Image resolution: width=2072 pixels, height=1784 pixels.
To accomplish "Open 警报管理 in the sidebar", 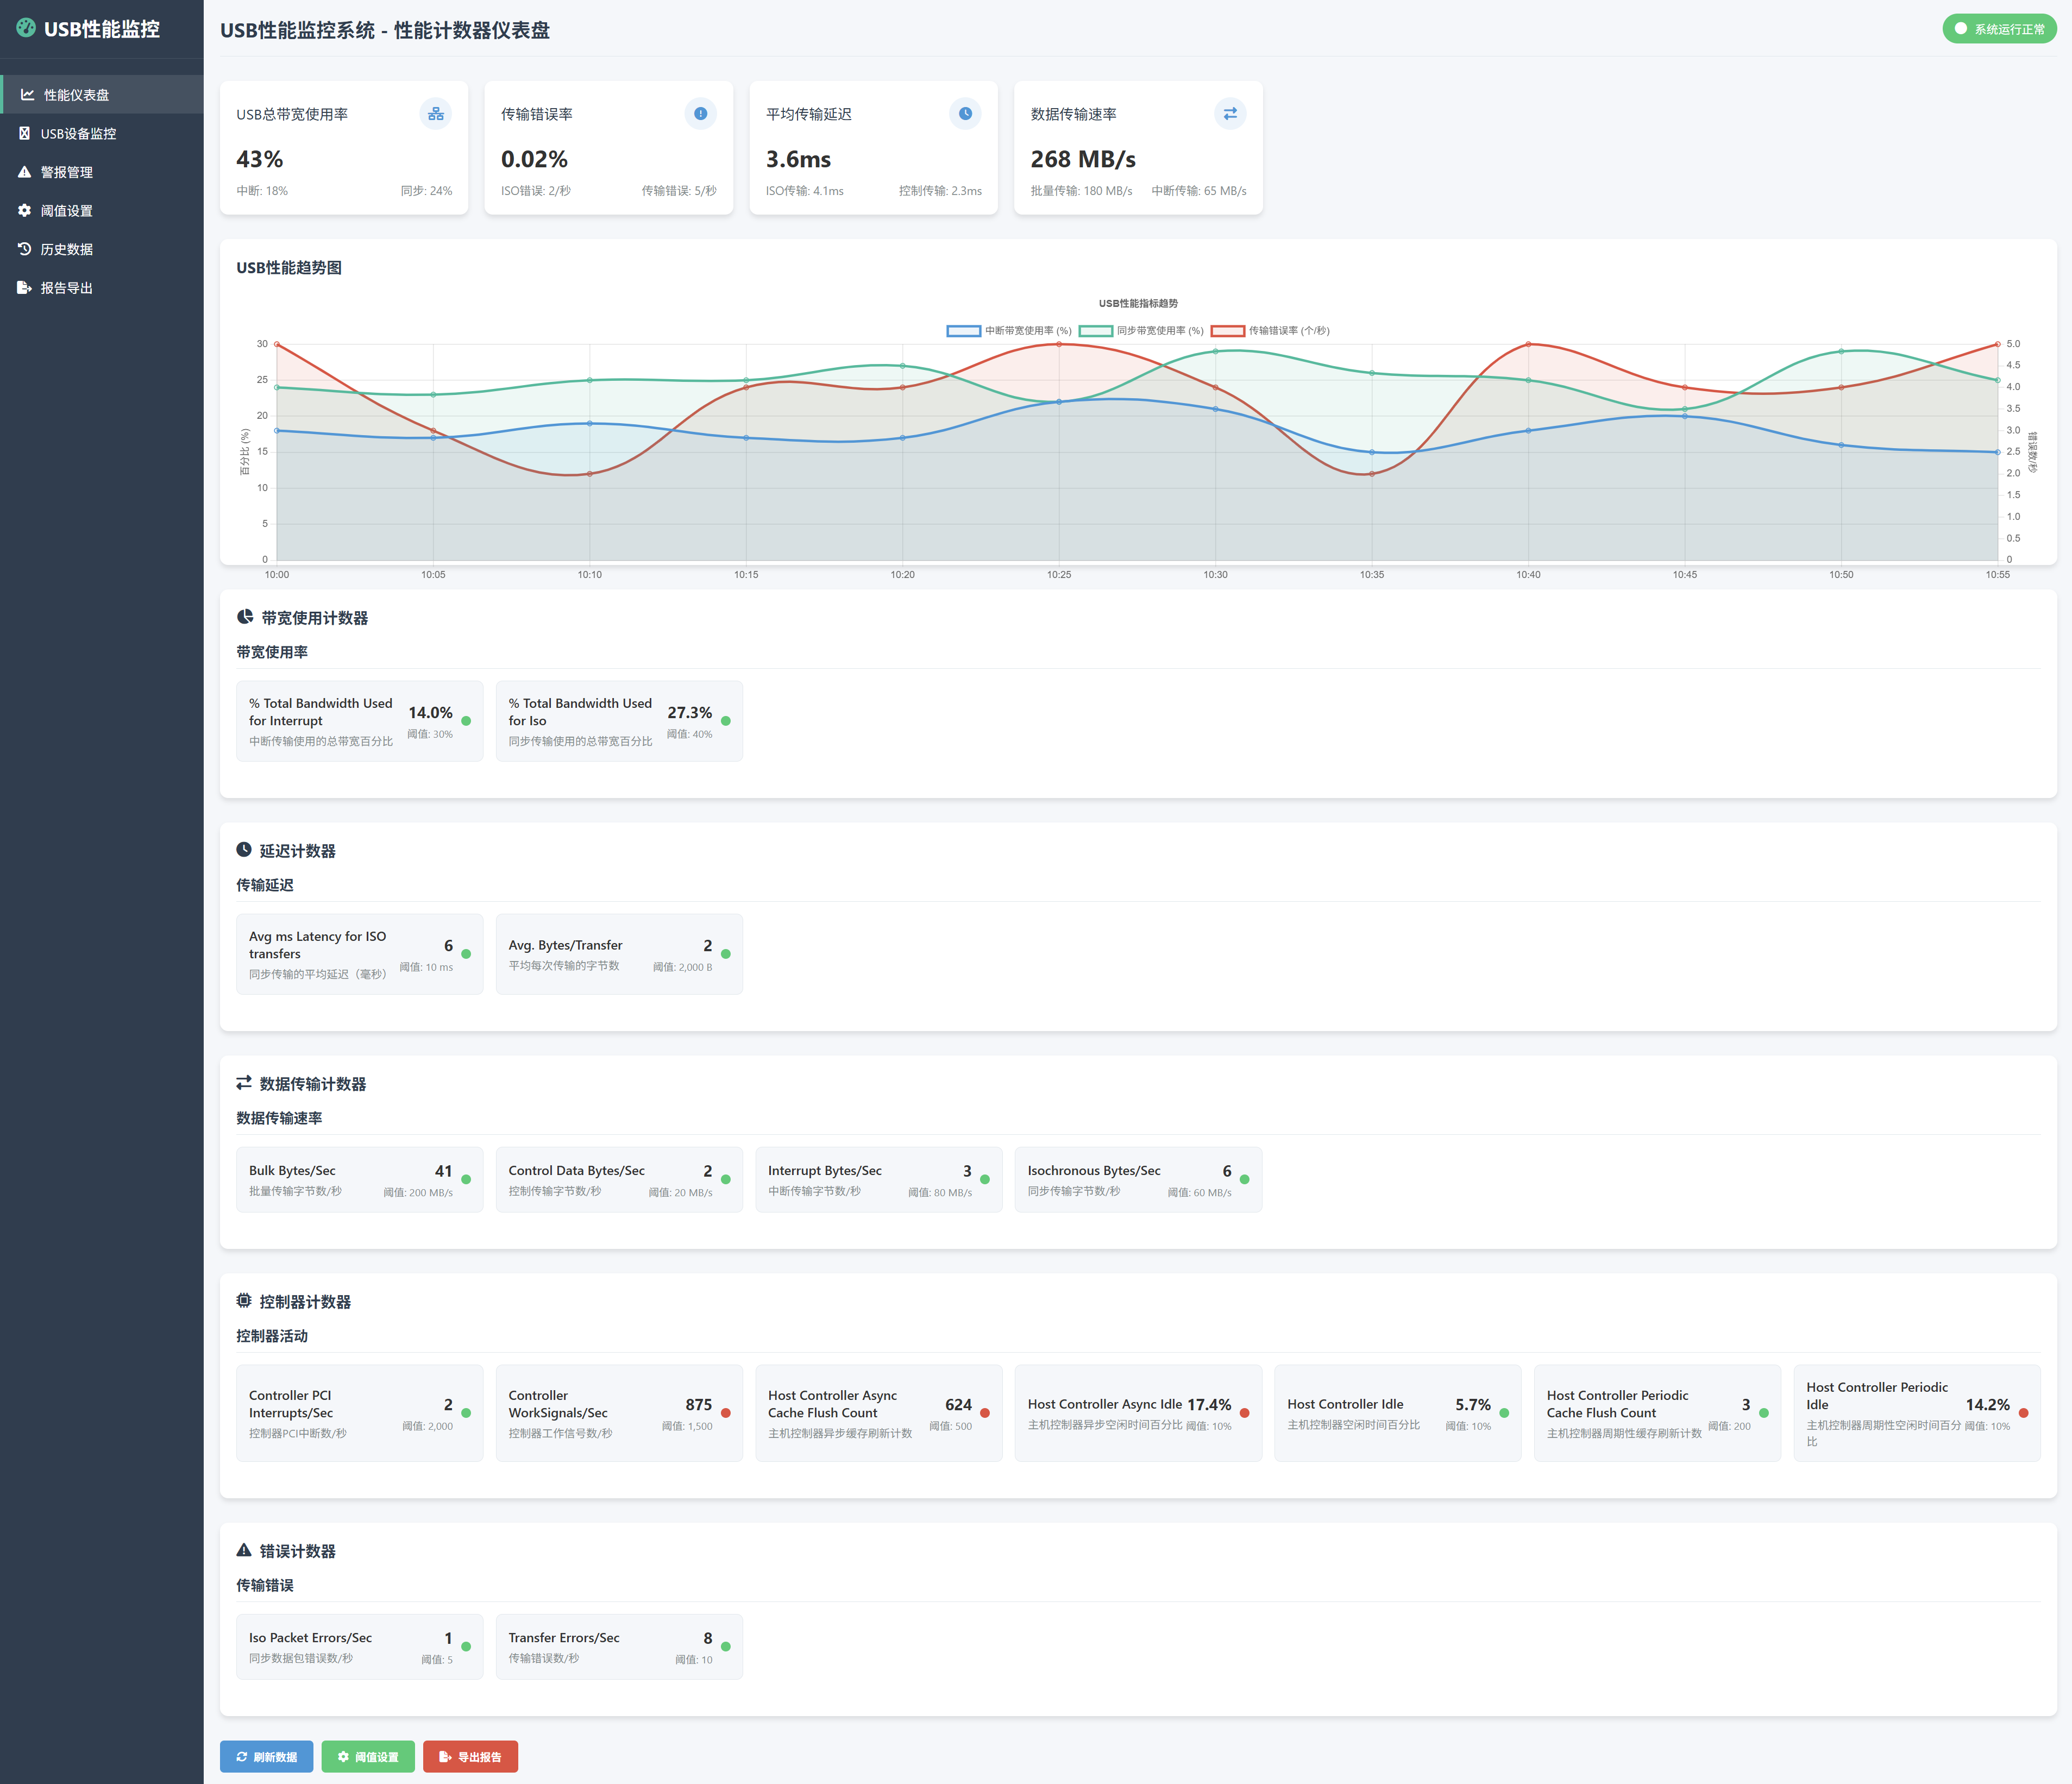I will pyautogui.click(x=66, y=172).
